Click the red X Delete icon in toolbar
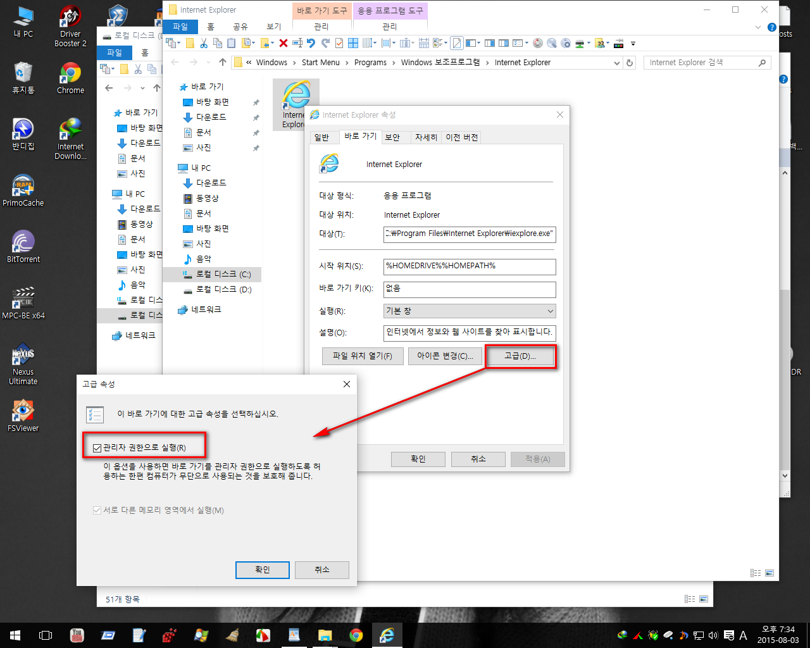The image size is (810, 648). 283,43
